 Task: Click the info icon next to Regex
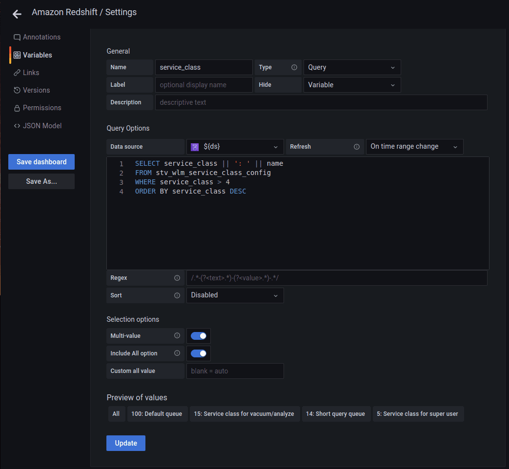tap(177, 278)
